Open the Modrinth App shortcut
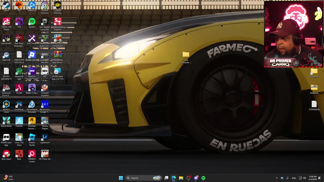Screen dimensions: 324x182 click(19, 74)
